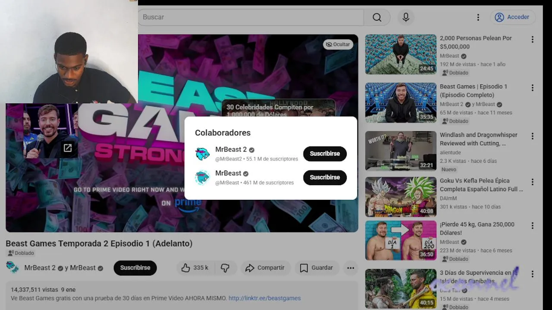Open MrBeast 2 avatar in Colaboradores

pyautogui.click(x=202, y=154)
